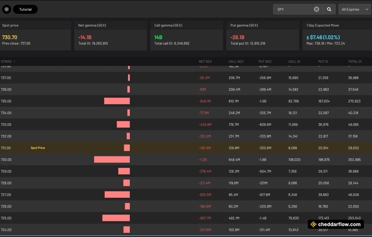Select the 734.00 strike row
This screenshot has width=372, height=237.
tap(186, 113)
